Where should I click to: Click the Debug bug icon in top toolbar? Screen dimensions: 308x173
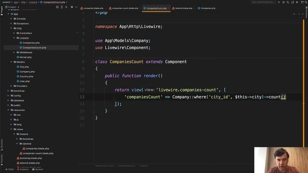[x=283, y=2]
